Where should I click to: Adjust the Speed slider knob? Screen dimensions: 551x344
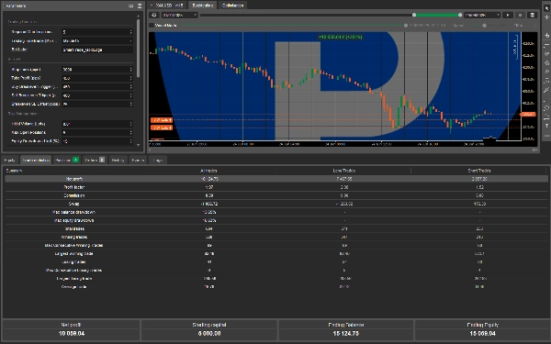485,26
